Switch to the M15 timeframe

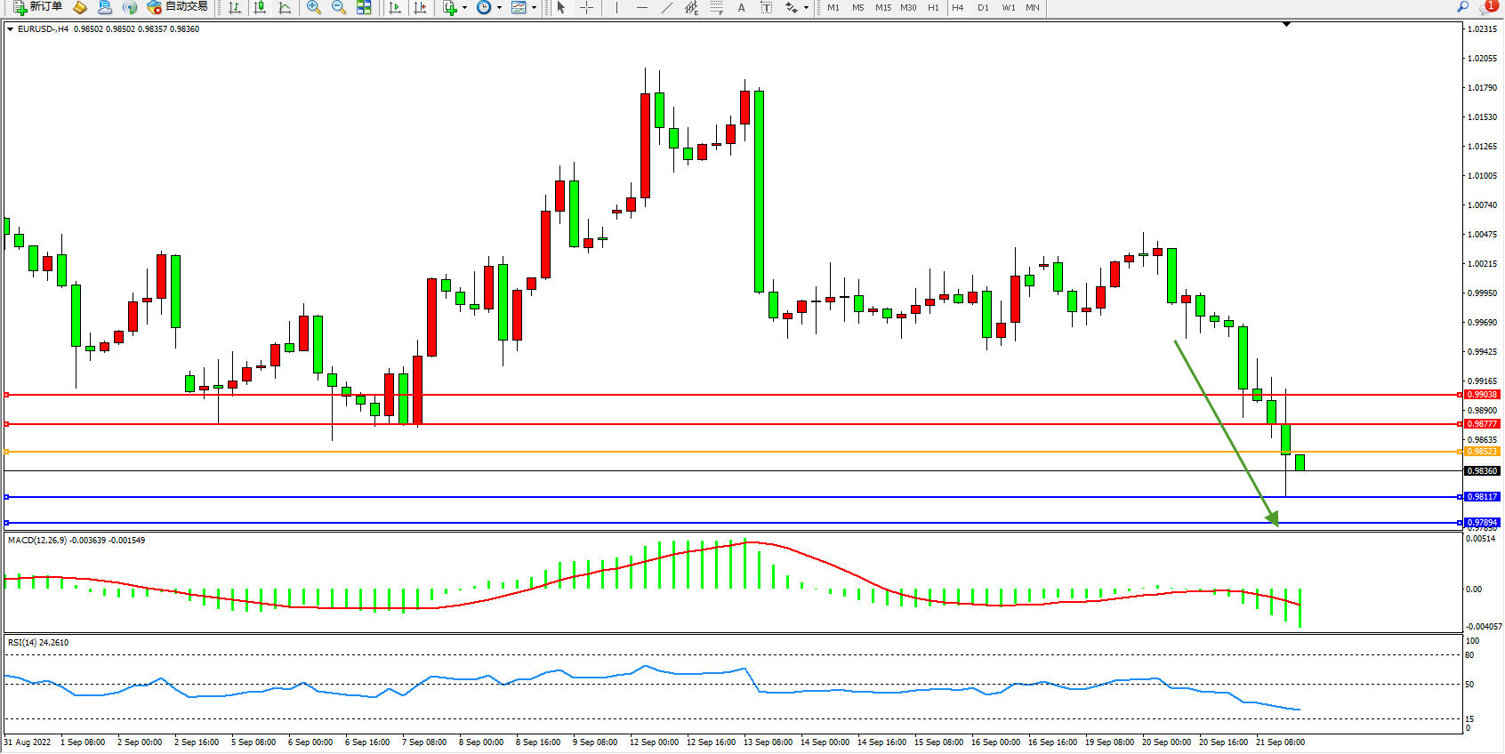(882, 7)
